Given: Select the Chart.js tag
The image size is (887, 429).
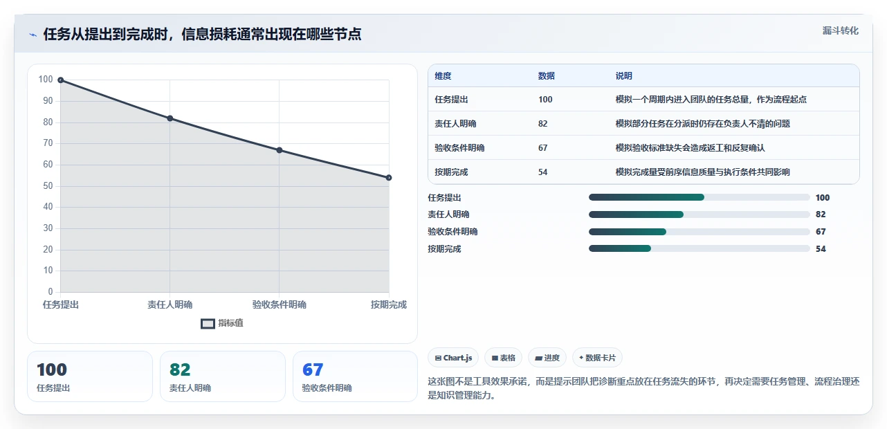Looking at the screenshot, I should coord(453,358).
